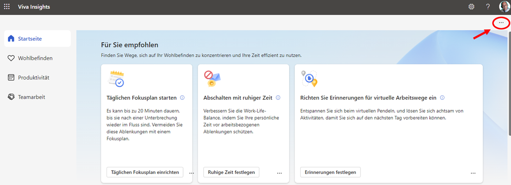This screenshot has width=511, height=185.
Task: Click the virtual commute reminder illustration
Action: 309,79
